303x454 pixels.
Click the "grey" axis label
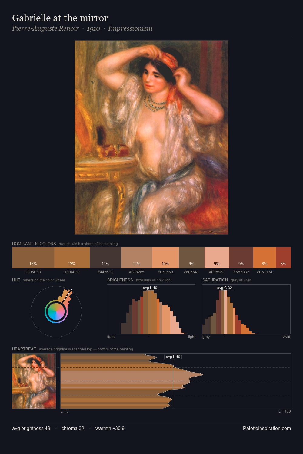(x=206, y=337)
